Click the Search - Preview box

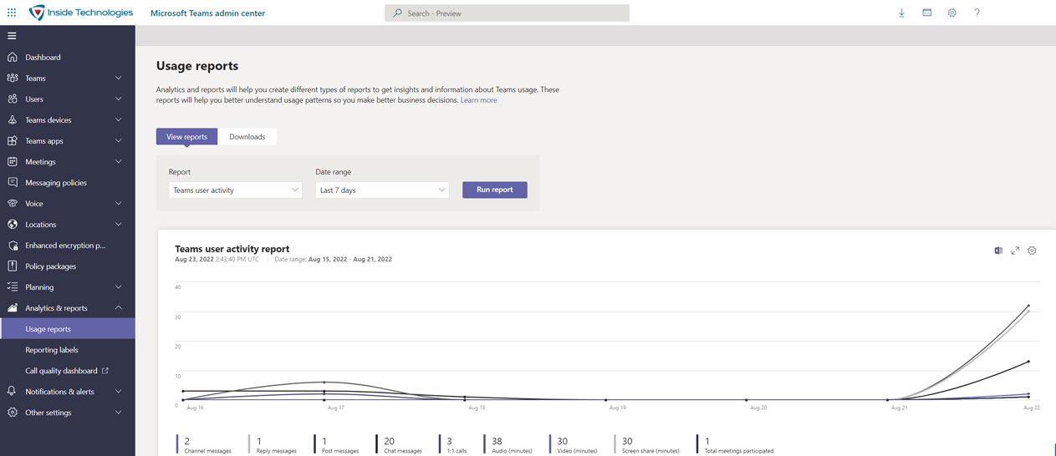click(507, 13)
